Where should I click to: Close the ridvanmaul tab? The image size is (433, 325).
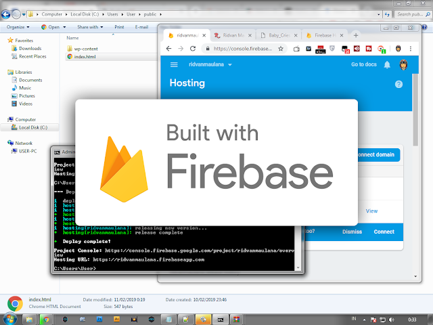(x=204, y=35)
